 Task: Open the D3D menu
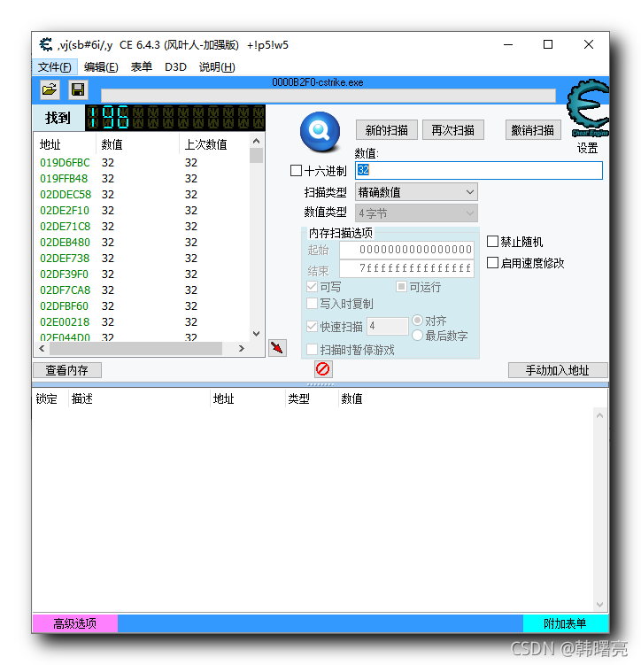click(175, 67)
